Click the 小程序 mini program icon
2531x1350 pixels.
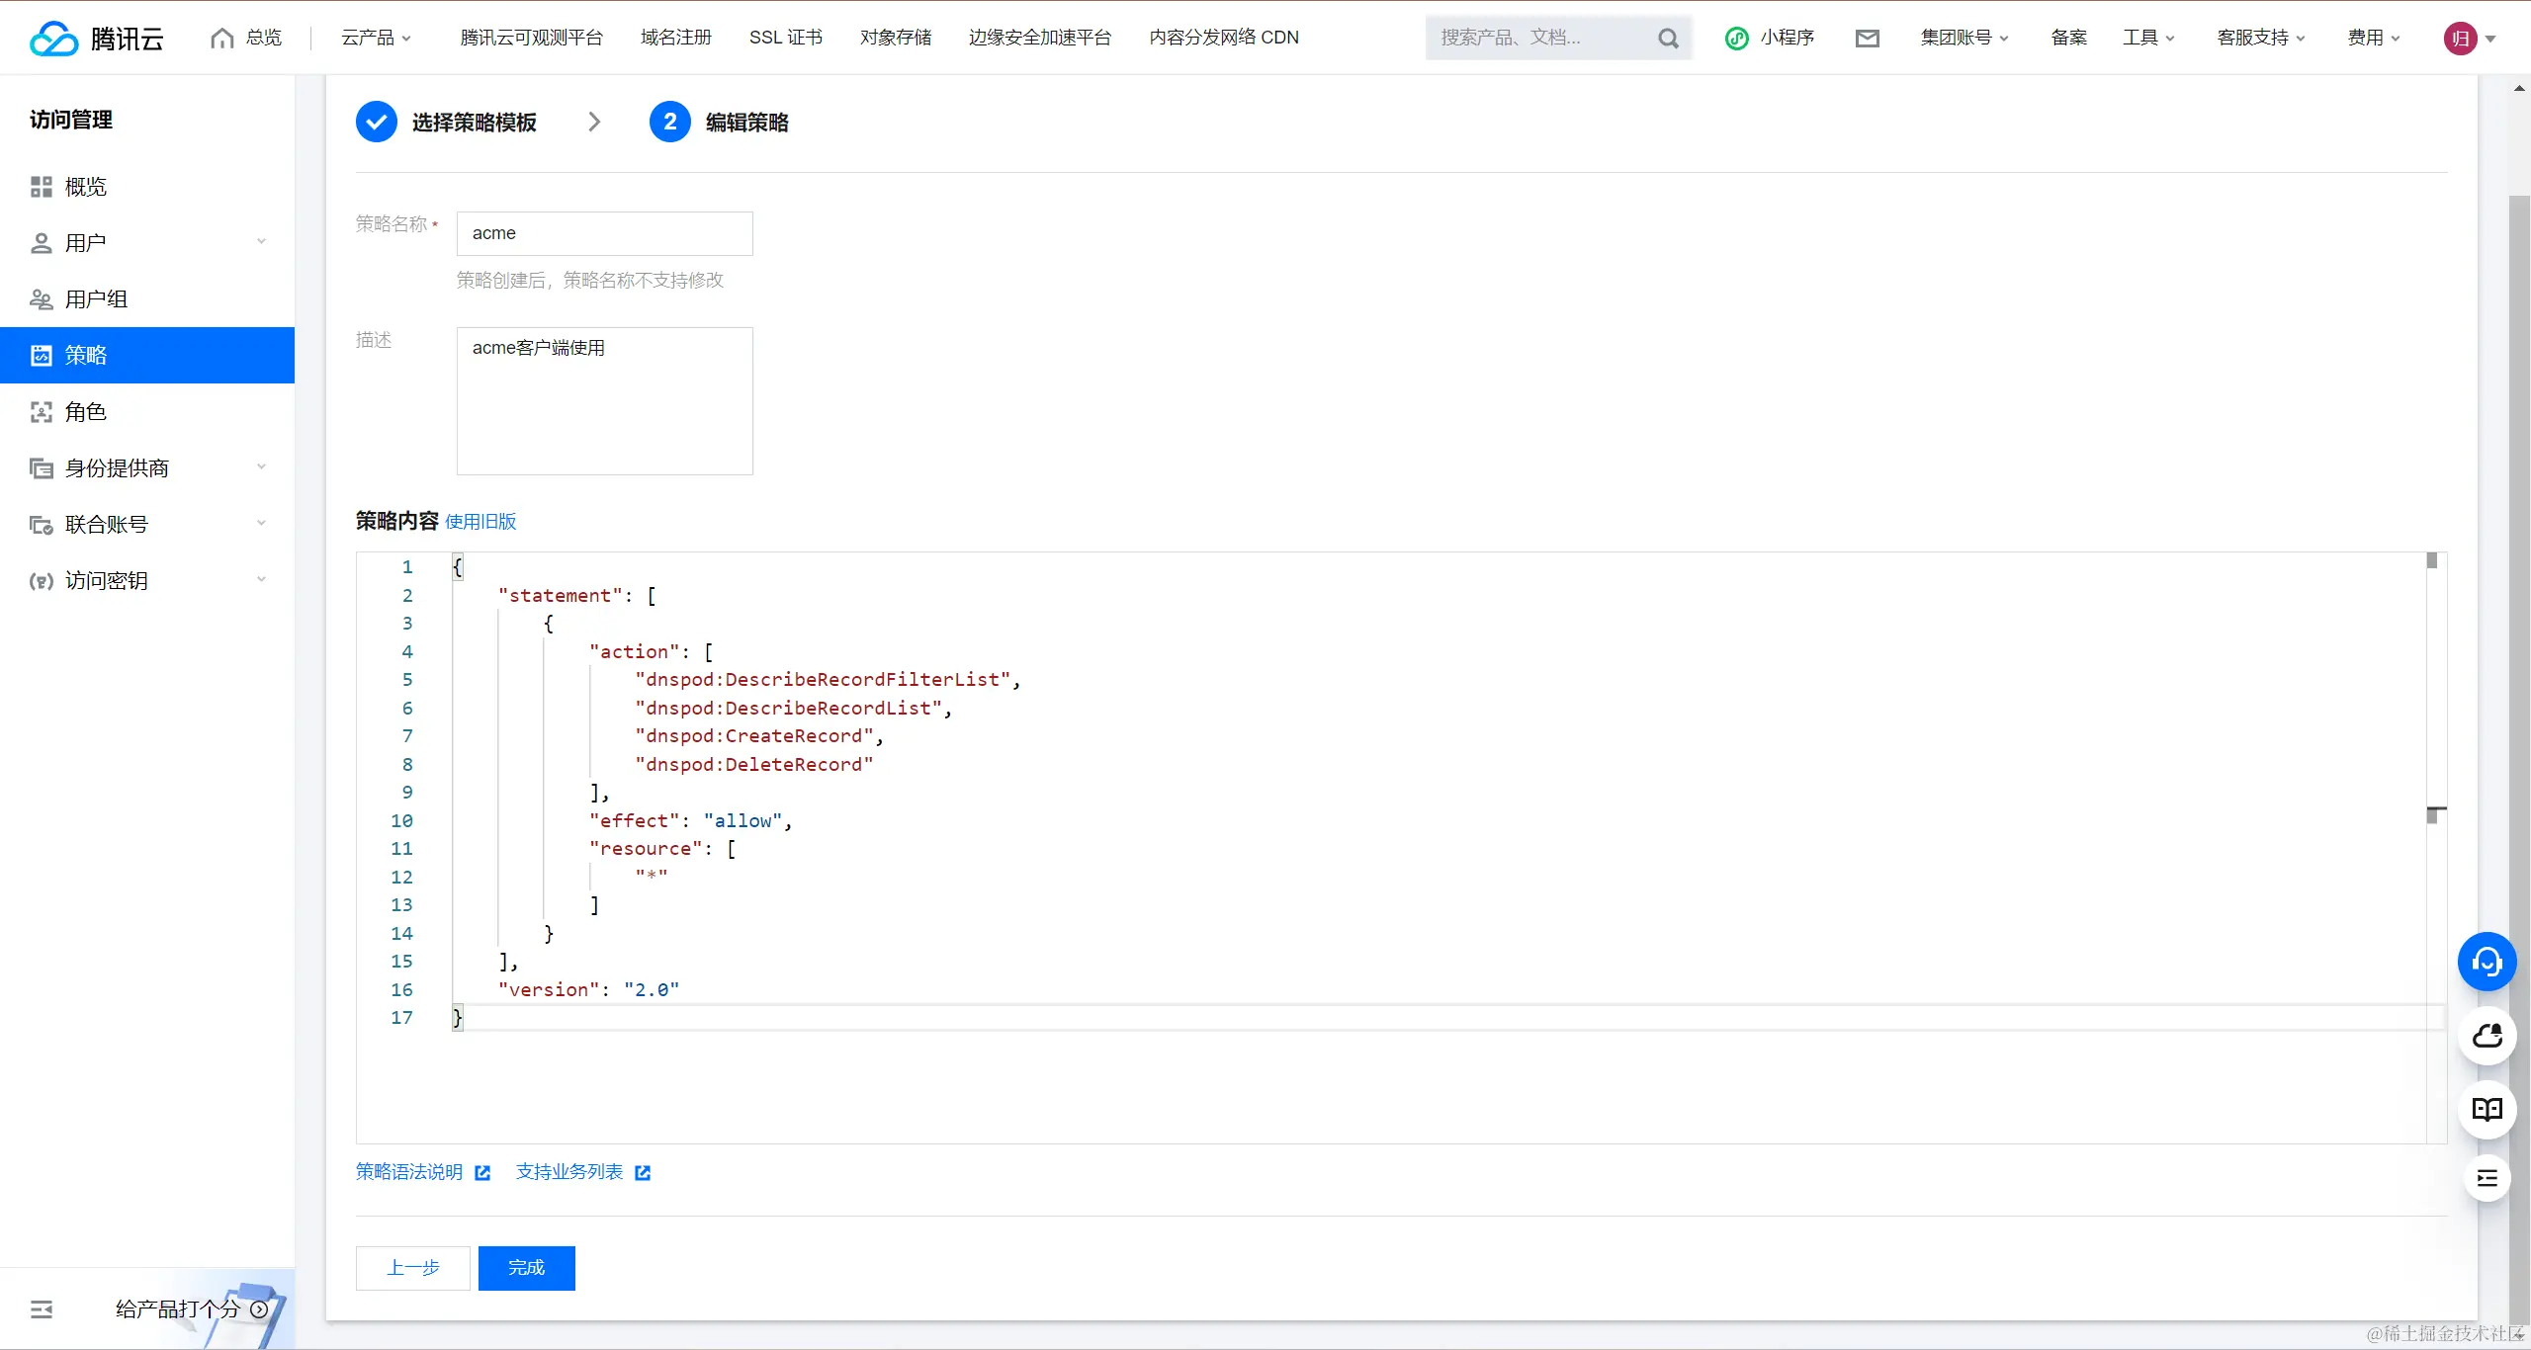tap(1737, 39)
